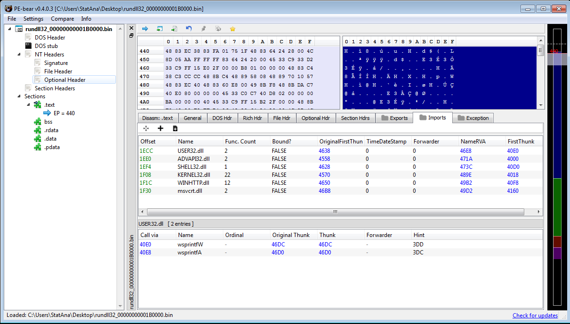Switch to the Exports tab
Screen dimensions: 570x324
coord(394,118)
